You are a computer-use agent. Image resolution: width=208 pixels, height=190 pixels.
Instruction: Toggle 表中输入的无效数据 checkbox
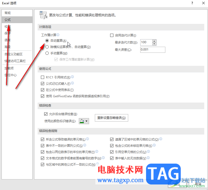[112, 158]
